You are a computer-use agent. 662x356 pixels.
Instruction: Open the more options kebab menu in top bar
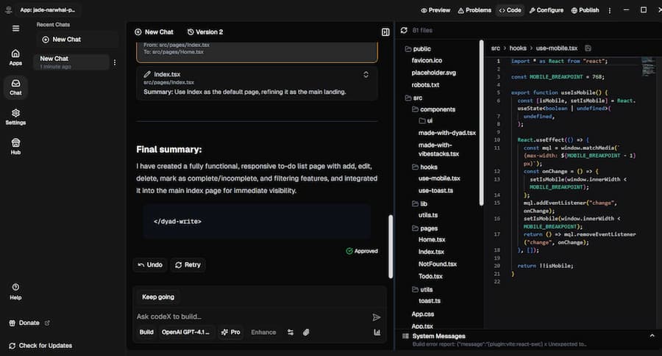(609, 10)
